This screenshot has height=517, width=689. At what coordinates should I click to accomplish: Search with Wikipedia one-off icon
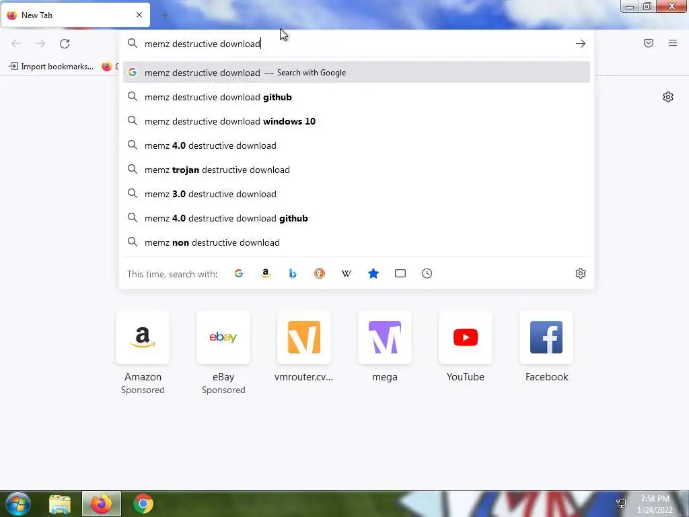347,273
